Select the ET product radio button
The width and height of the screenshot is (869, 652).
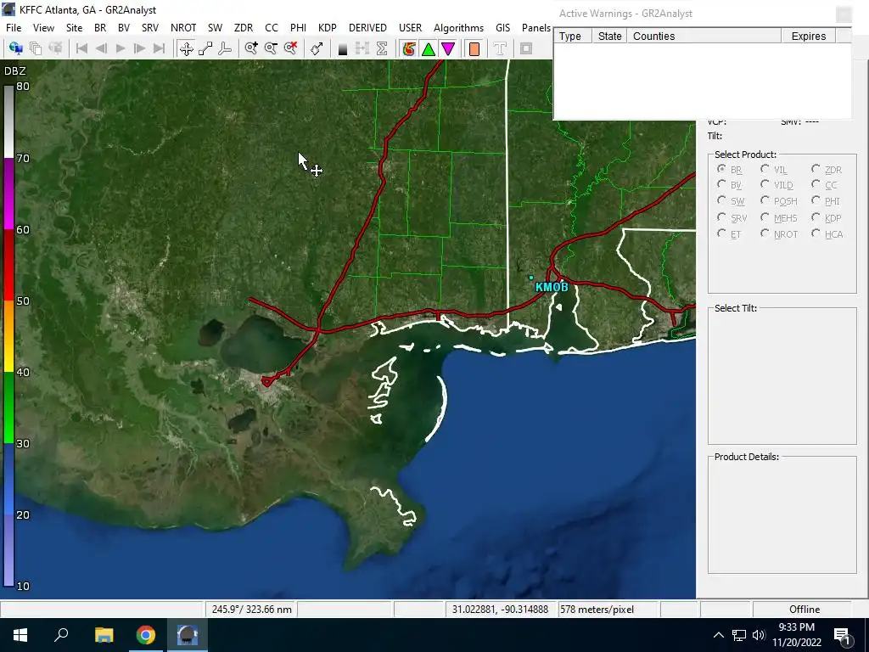(721, 233)
